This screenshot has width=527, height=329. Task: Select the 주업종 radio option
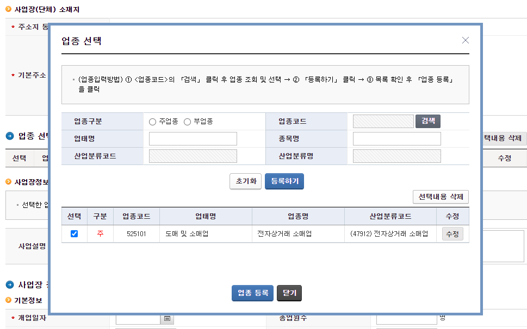[x=153, y=122]
